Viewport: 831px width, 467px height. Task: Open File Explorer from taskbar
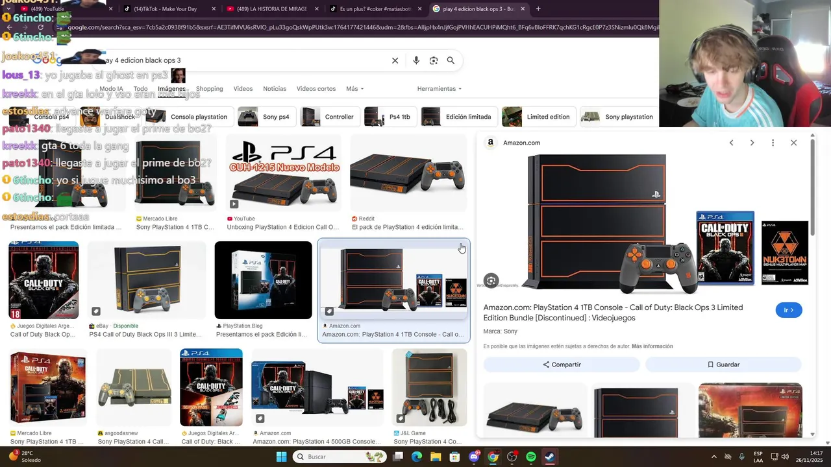[436, 457]
